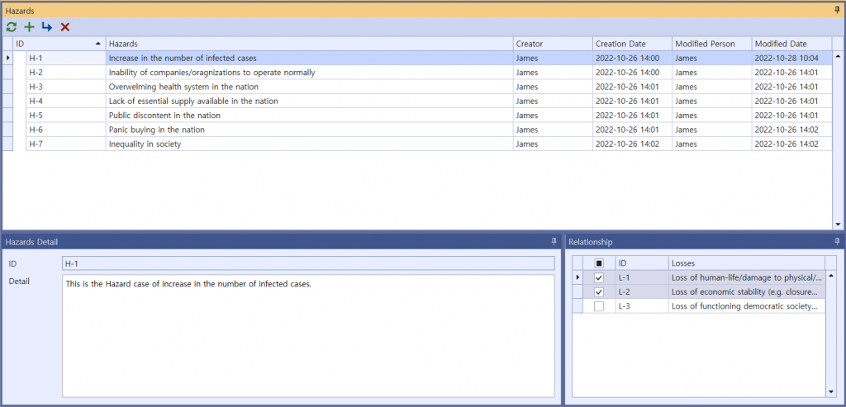Uncheck the L-2 loss checkbox
This screenshot has width=846, height=407.
tap(599, 292)
